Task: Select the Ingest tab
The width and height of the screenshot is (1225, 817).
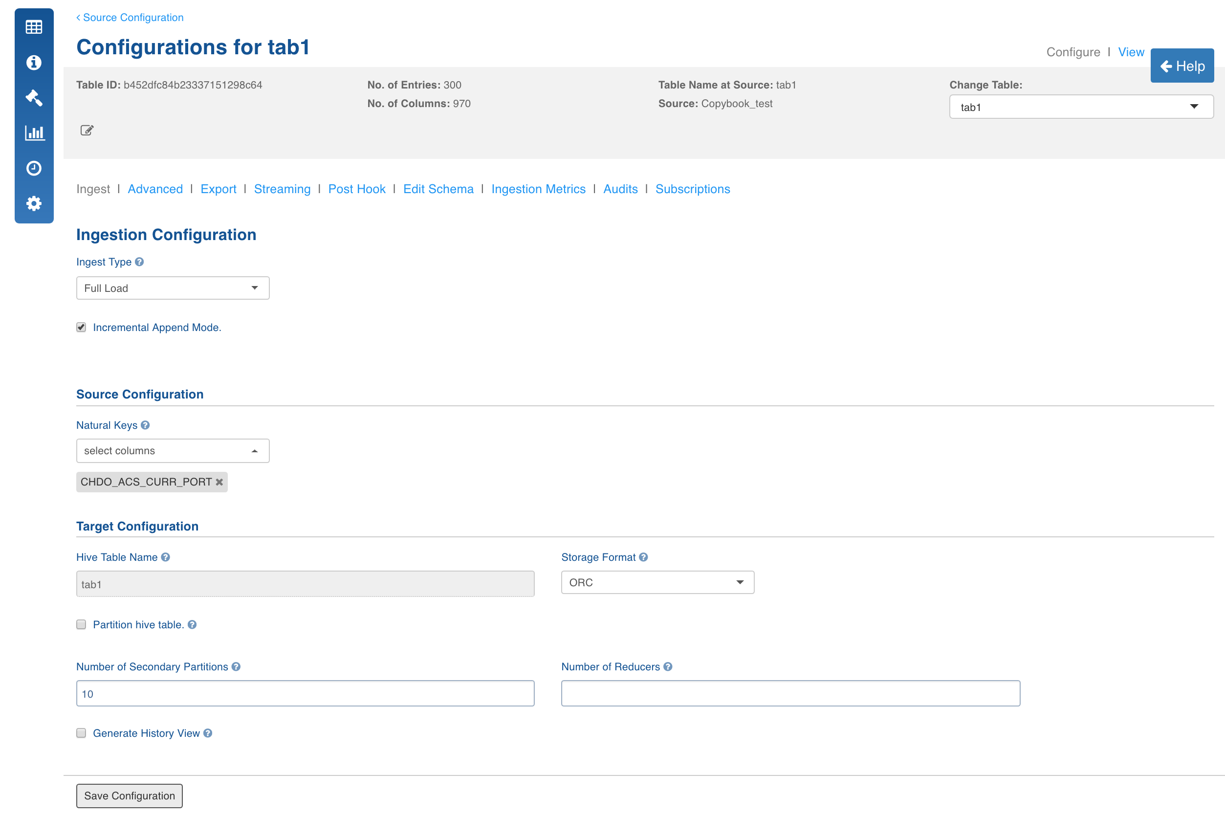Action: point(93,189)
